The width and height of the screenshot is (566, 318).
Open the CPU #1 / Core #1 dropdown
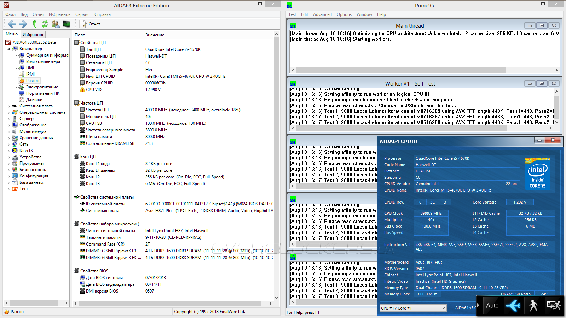413,308
